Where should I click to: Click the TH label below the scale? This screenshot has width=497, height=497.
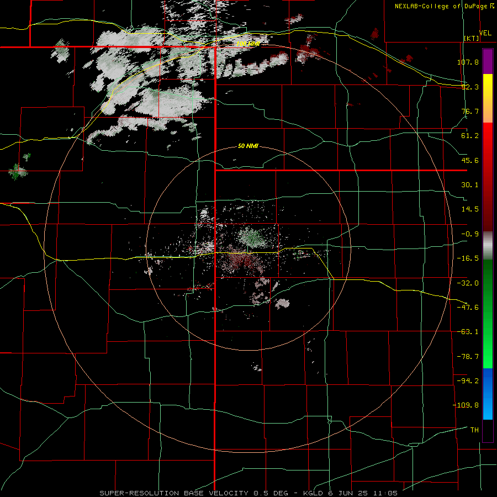pyautogui.click(x=474, y=430)
